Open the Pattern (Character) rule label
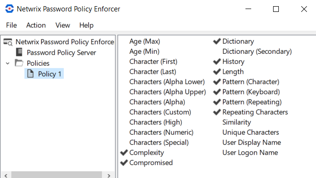 tap(251, 82)
